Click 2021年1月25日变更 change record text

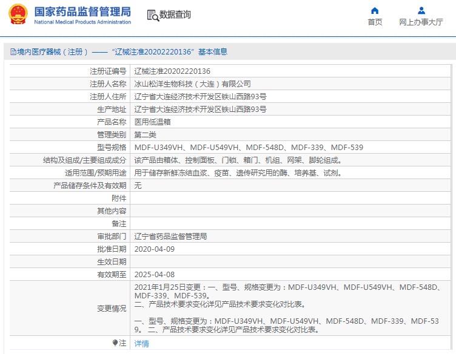[x=288, y=296]
